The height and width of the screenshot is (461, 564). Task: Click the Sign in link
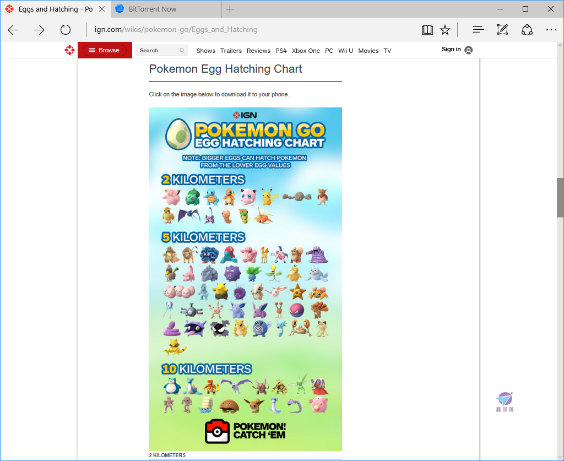click(451, 49)
